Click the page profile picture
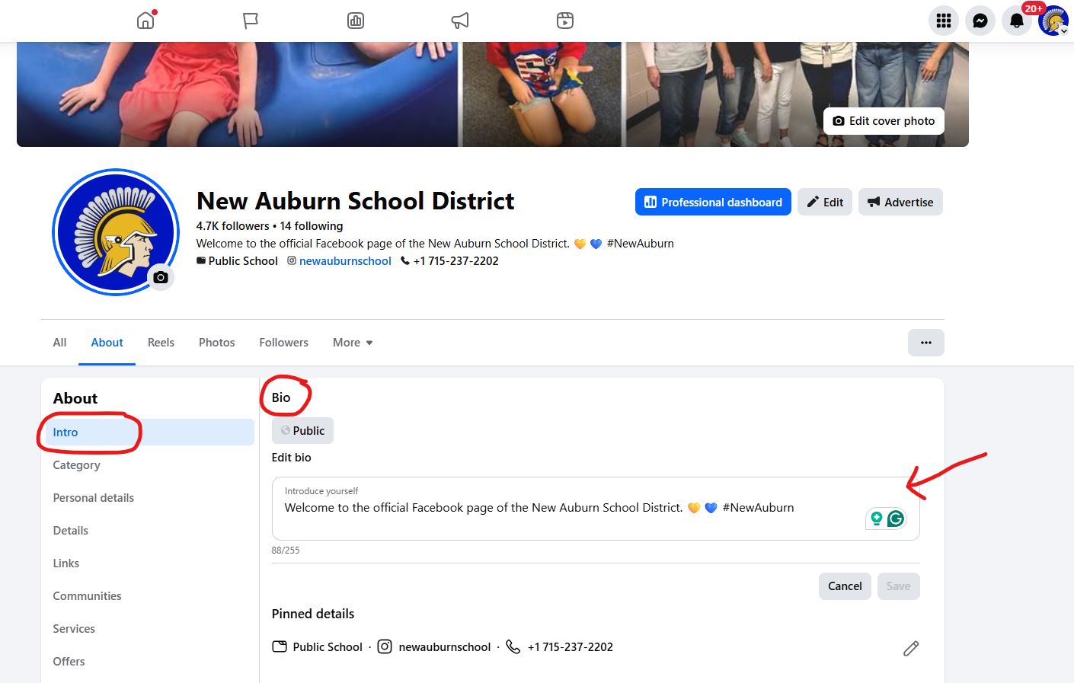 coord(116,232)
